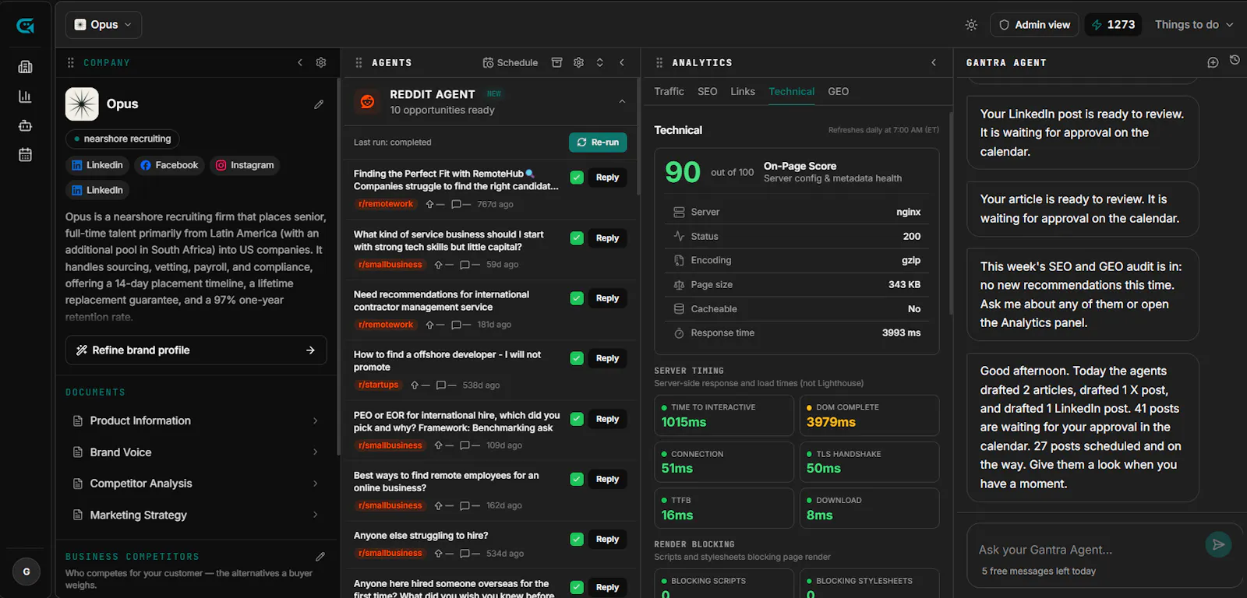
Task: Click the Analytics panel drag handle
Action: [x=659, y=62]
